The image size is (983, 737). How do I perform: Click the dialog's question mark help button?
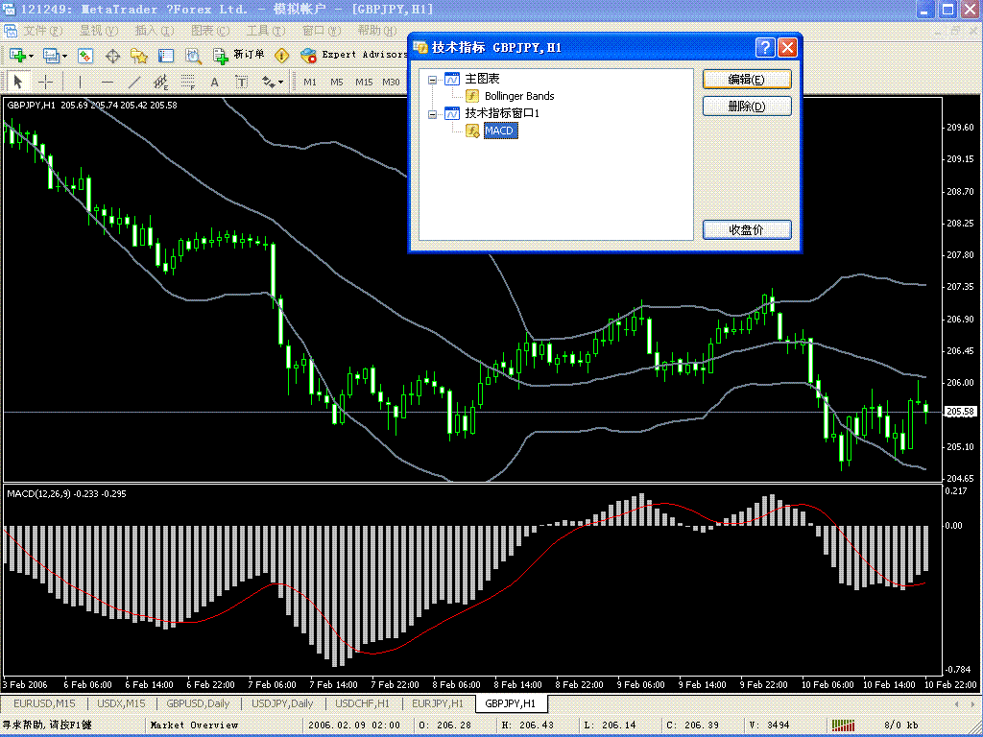pos(765,48)
